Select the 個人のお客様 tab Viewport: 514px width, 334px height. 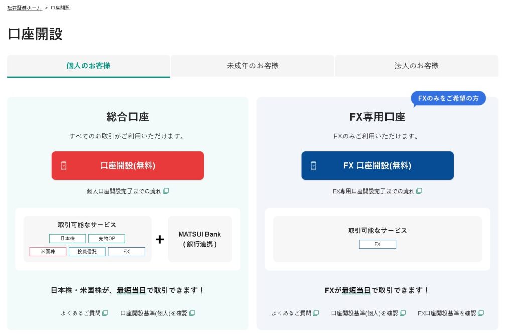(x=88, y=66)
